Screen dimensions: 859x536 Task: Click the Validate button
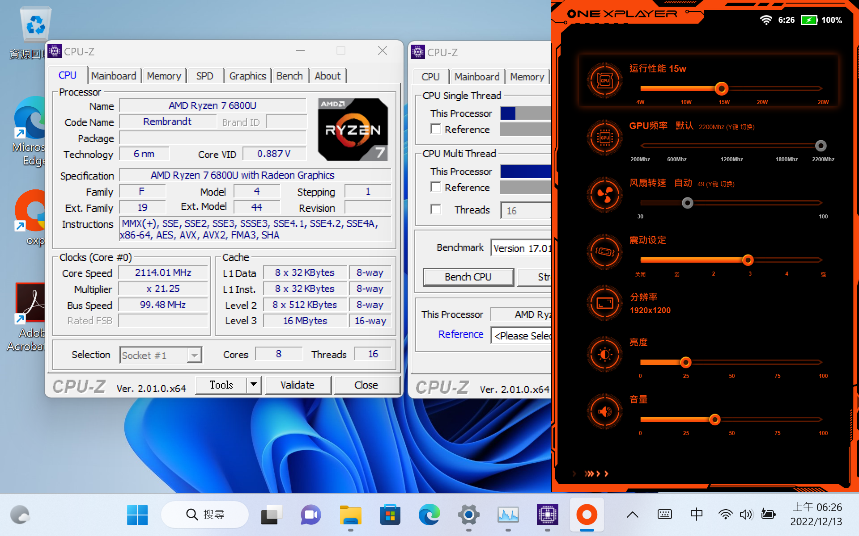coord(298,385)
